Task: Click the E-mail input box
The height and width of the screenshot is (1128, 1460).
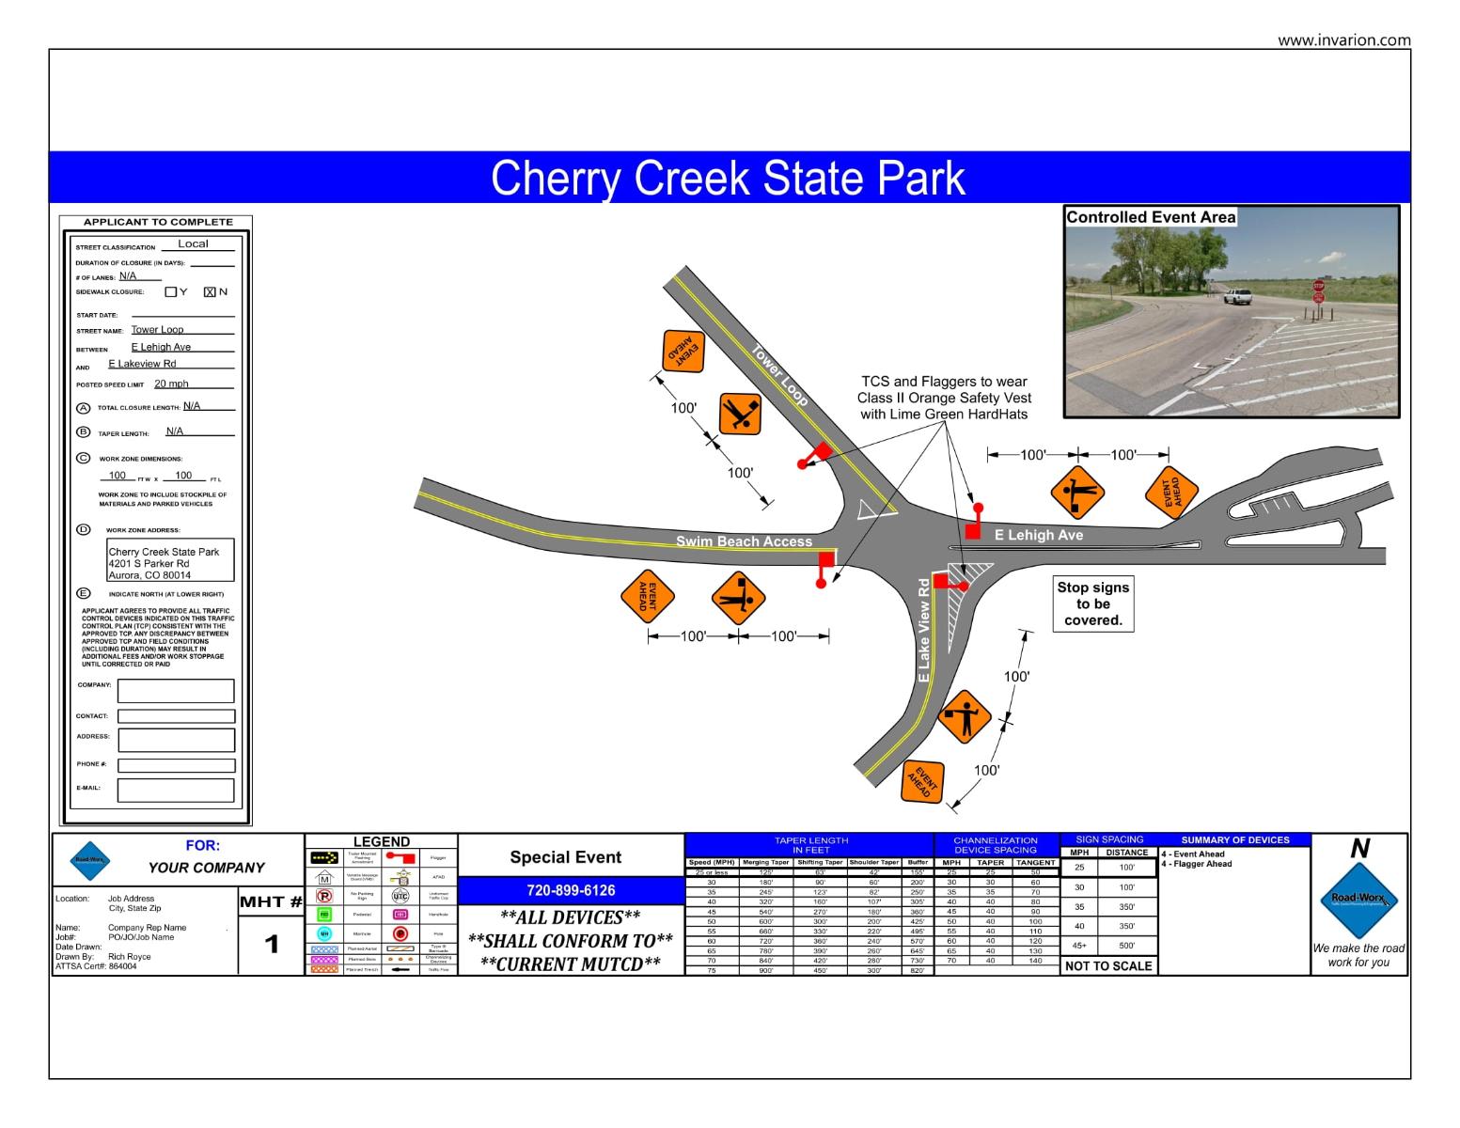Action: 176,791
